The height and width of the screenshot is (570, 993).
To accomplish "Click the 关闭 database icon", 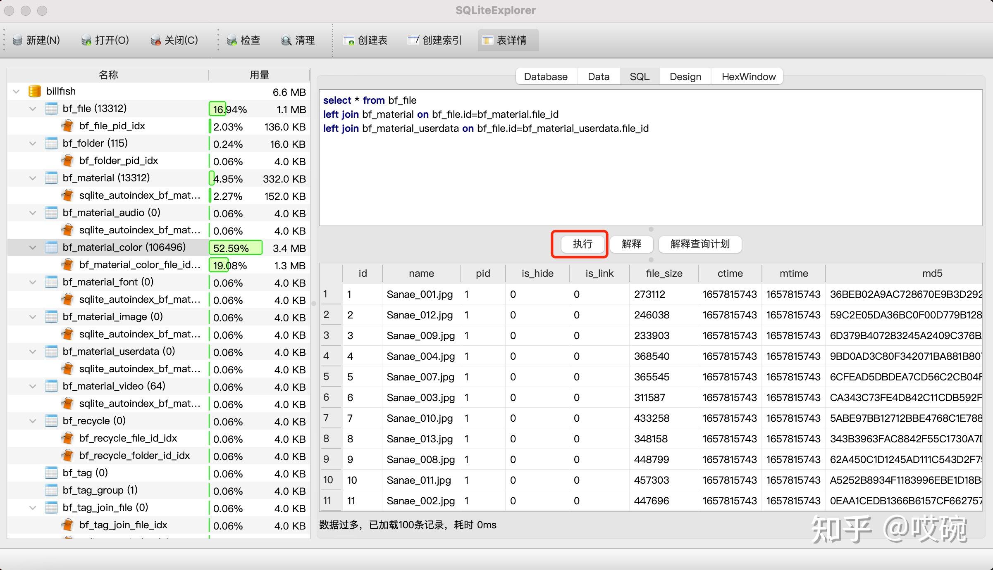I will 156,40.
